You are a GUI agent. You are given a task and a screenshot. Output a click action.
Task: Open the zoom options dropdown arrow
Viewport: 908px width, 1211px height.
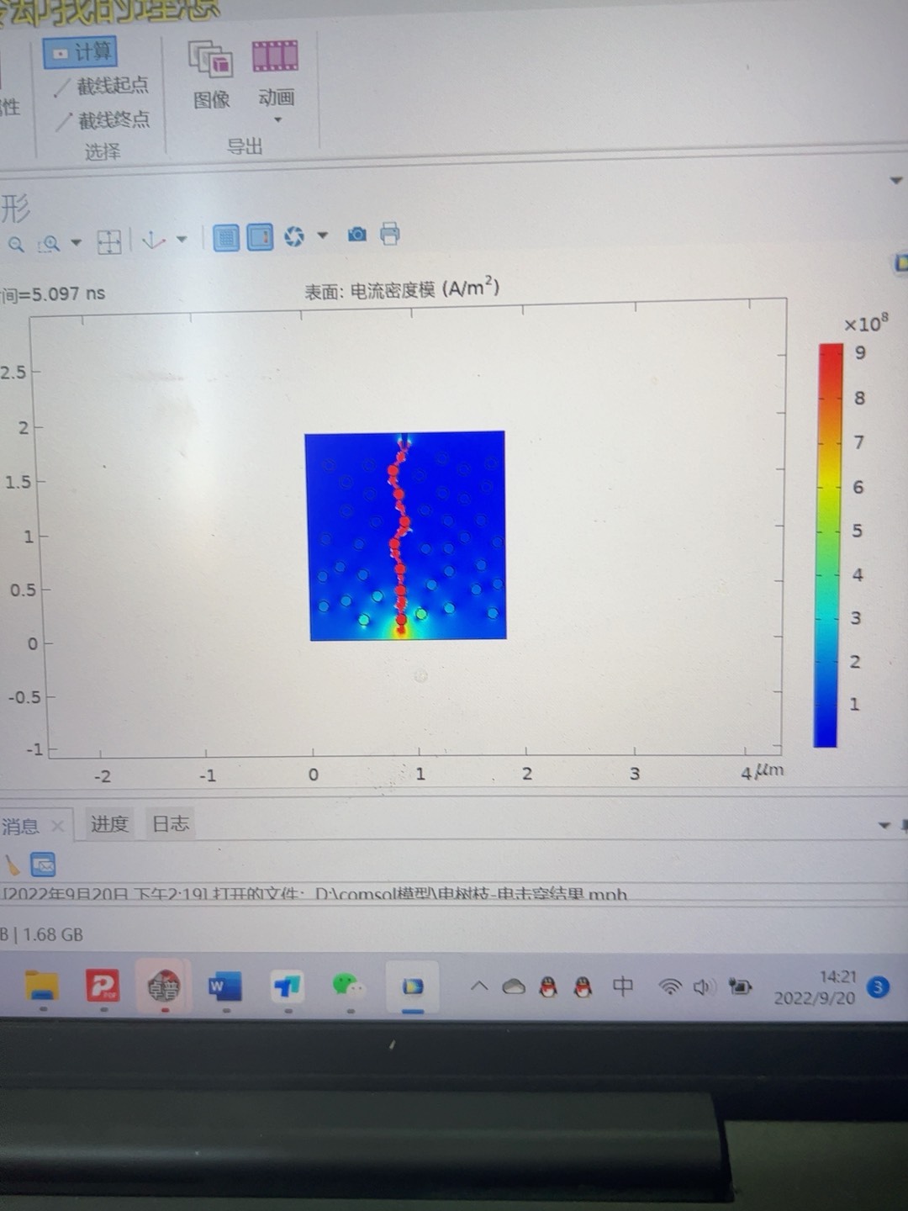[76, 243]
